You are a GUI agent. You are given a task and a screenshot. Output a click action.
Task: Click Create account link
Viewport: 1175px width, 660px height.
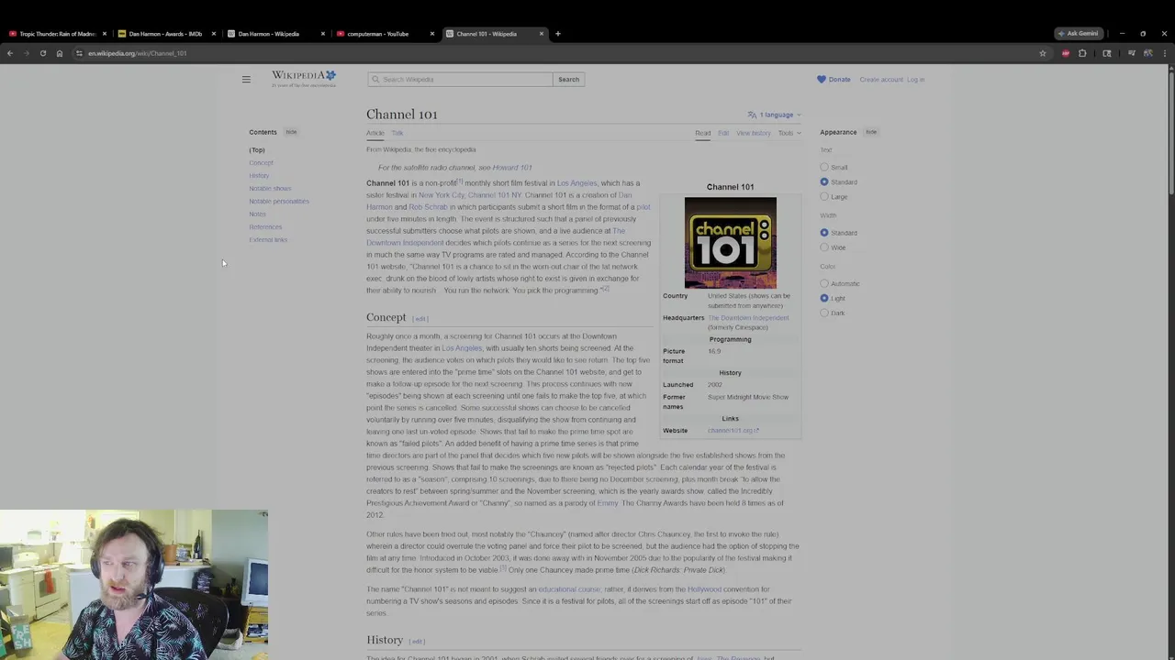881,80
